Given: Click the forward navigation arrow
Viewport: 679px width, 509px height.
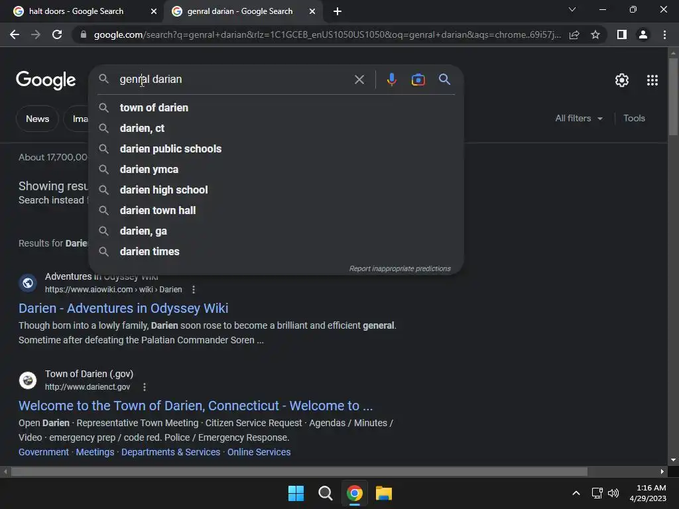Looking at the screenshot, I should [x=36, y=34].
